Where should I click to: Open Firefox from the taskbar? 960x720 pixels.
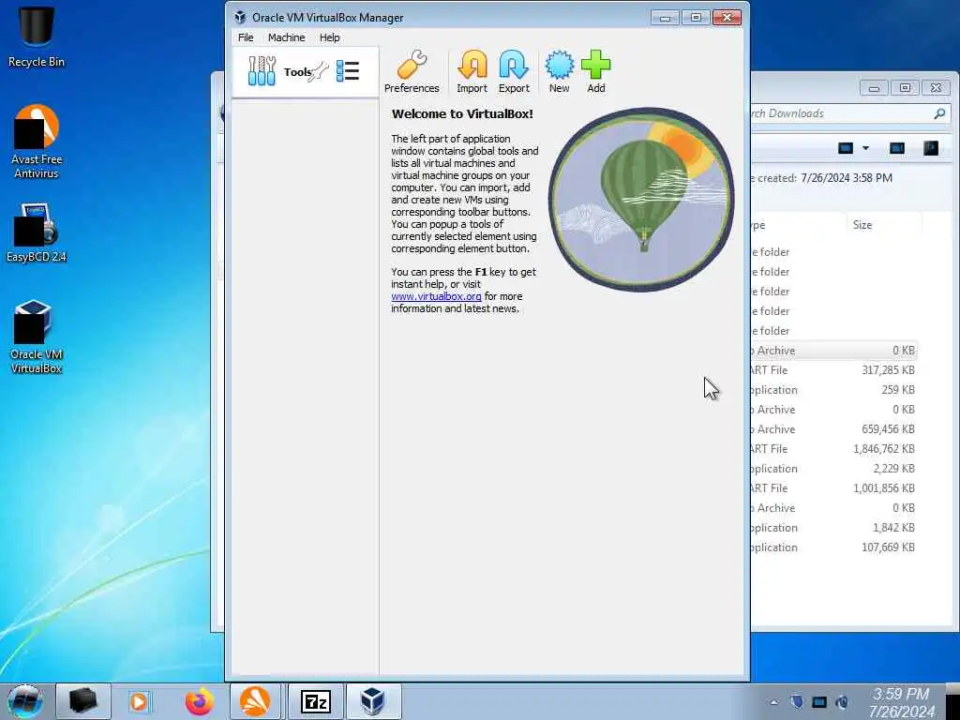pyautogui.click(x=200, y=701)
